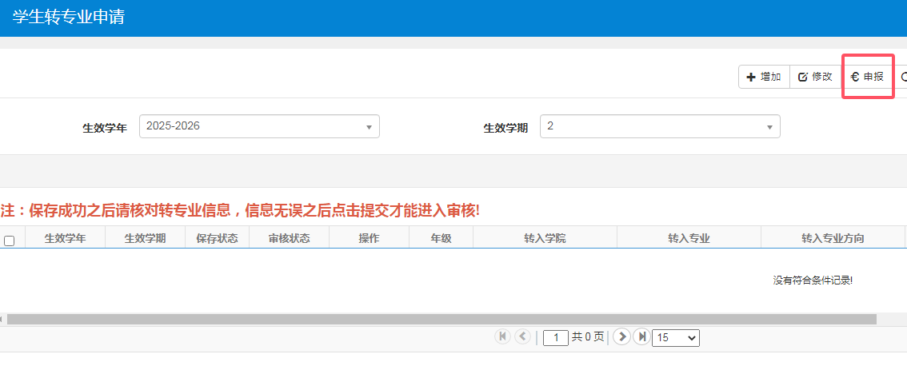907x370 pixels.
Task: Sort by the 保存状态 column header
Action: coord(217,238)
